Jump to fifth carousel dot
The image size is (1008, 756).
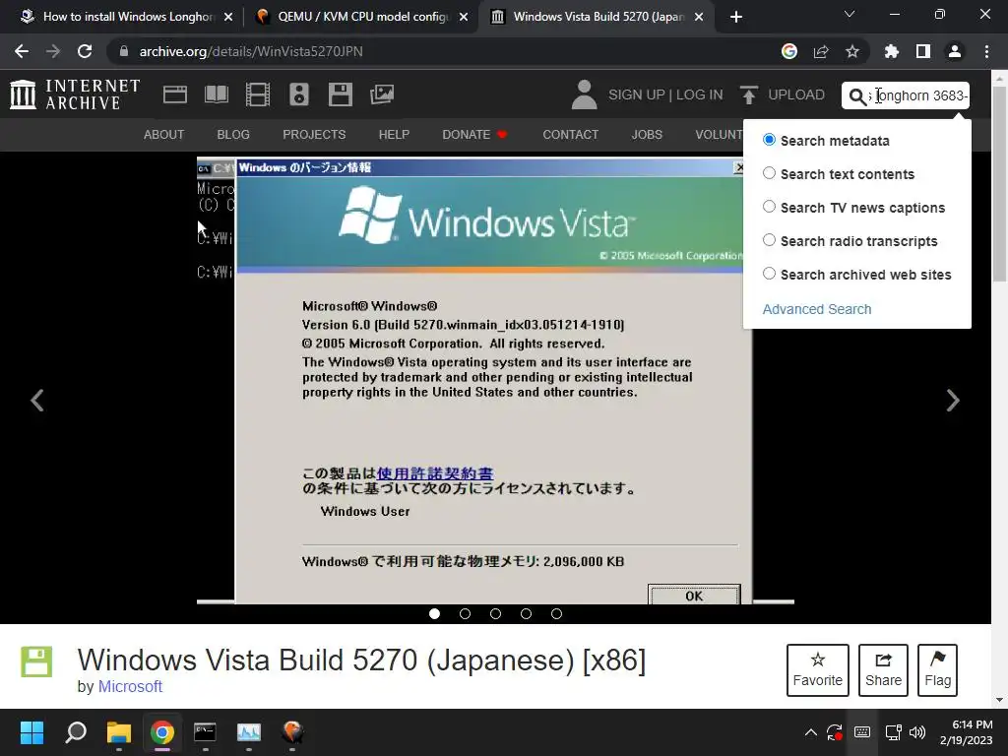pos(557,614)
